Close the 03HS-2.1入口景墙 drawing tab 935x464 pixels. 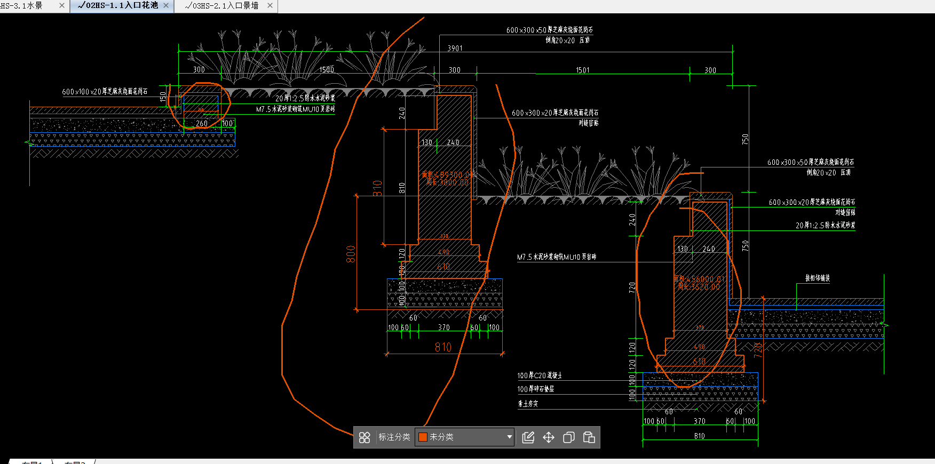(270, 5)
